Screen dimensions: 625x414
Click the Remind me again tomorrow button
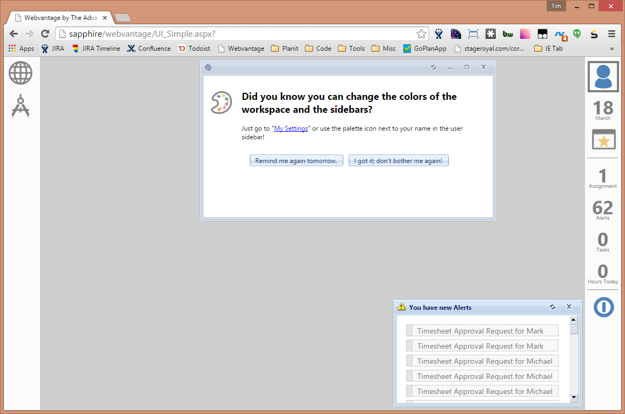click(x=296, y=160)
